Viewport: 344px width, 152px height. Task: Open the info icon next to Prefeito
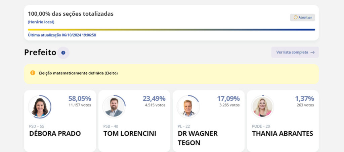[63, 53]
